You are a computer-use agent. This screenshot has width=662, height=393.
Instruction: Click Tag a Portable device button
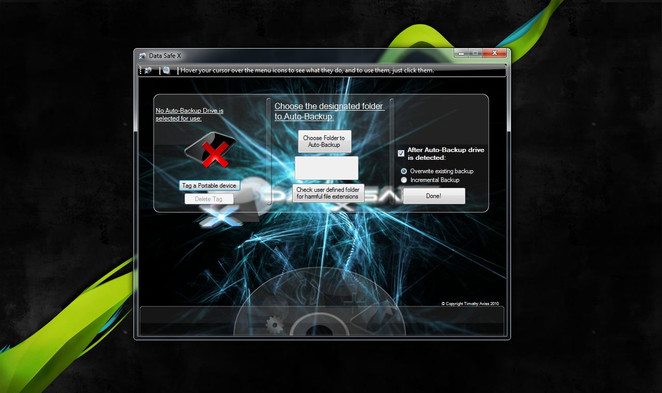[209, 186]
